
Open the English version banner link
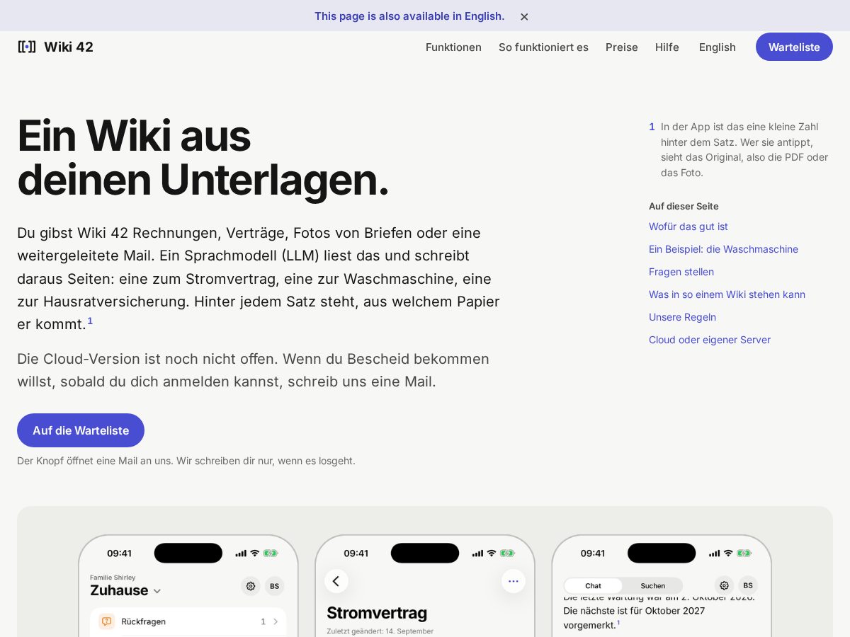pos(409,16)
